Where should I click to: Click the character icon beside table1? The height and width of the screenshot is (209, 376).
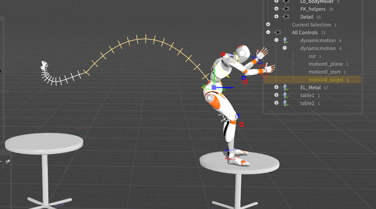click(x=286, y=95)
